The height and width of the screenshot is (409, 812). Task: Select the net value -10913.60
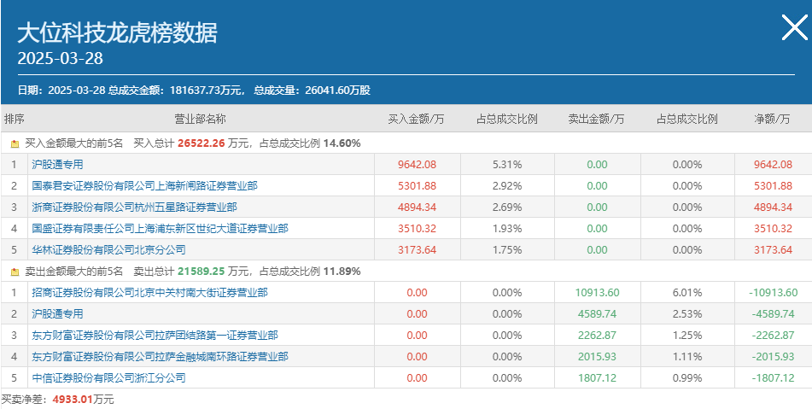click(x=774, y=293)
